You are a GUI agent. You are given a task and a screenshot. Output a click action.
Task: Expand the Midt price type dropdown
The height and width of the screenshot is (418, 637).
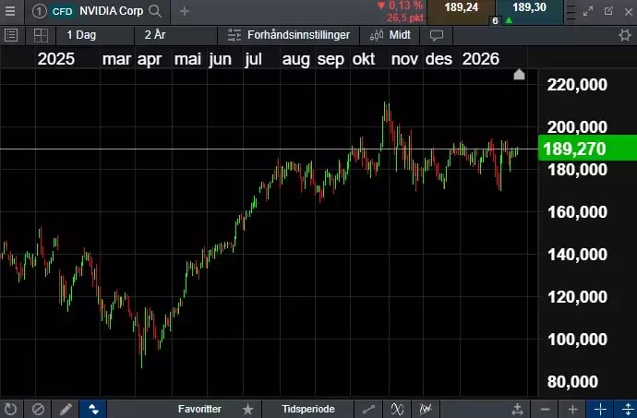[x=390, y=35]
